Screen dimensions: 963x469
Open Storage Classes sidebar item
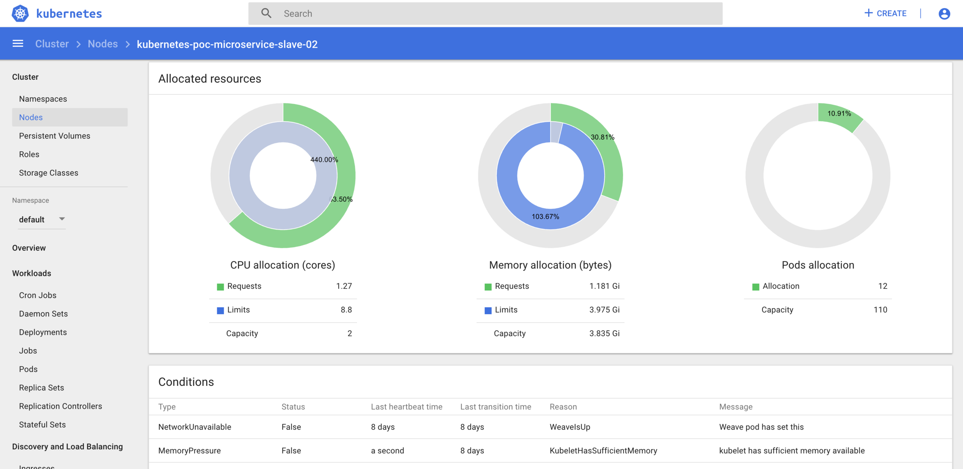49,173
